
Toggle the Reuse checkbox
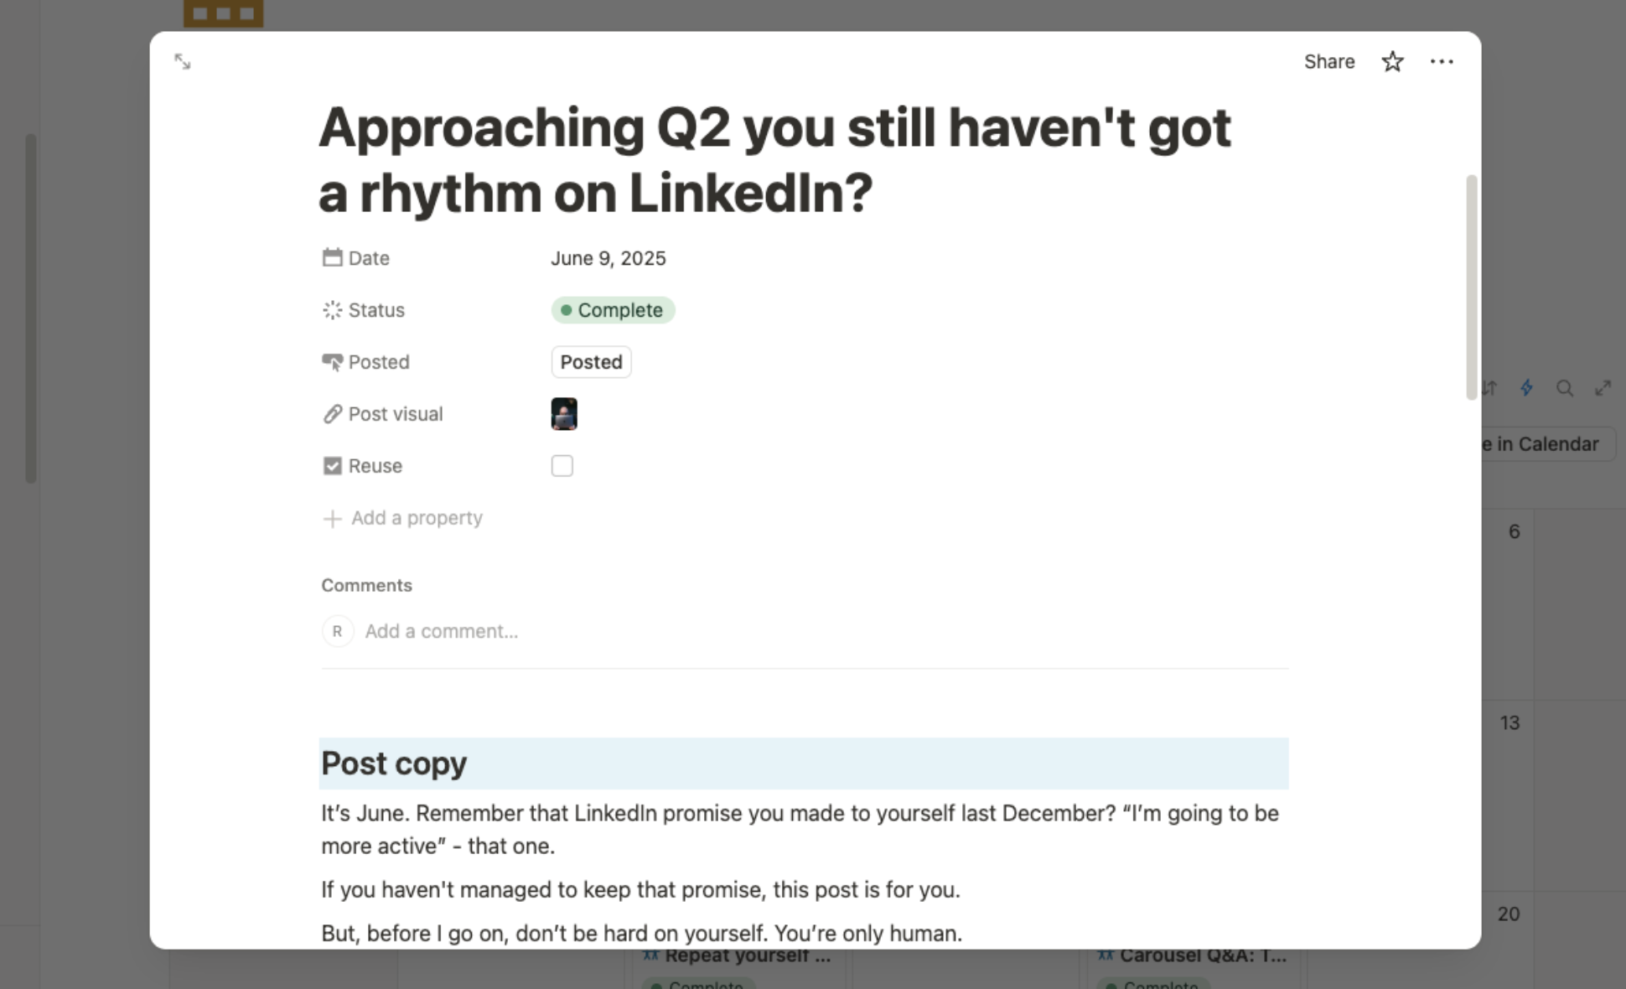point(562,466)
